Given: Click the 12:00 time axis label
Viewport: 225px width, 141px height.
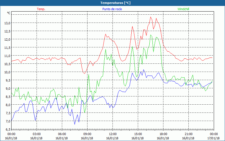Looking at the screenshot, I should pyautogui.click(x=112, y=134).
